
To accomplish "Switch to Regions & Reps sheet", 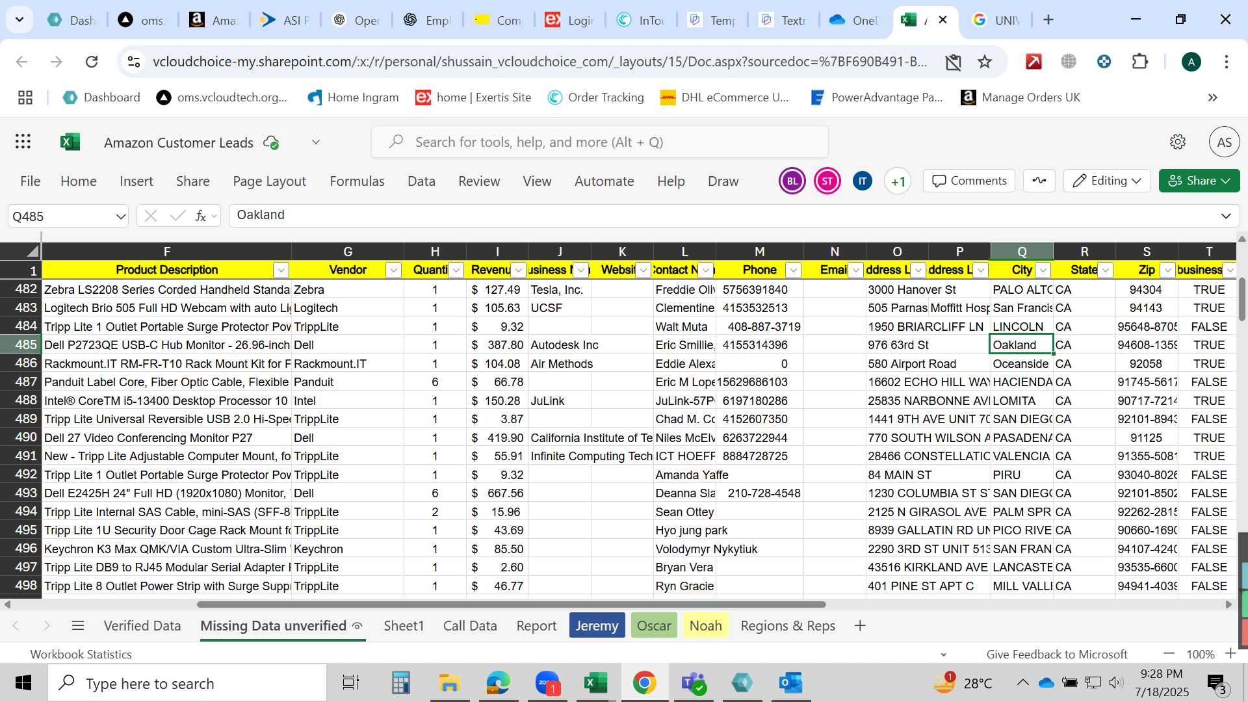I will coord(788,626).
